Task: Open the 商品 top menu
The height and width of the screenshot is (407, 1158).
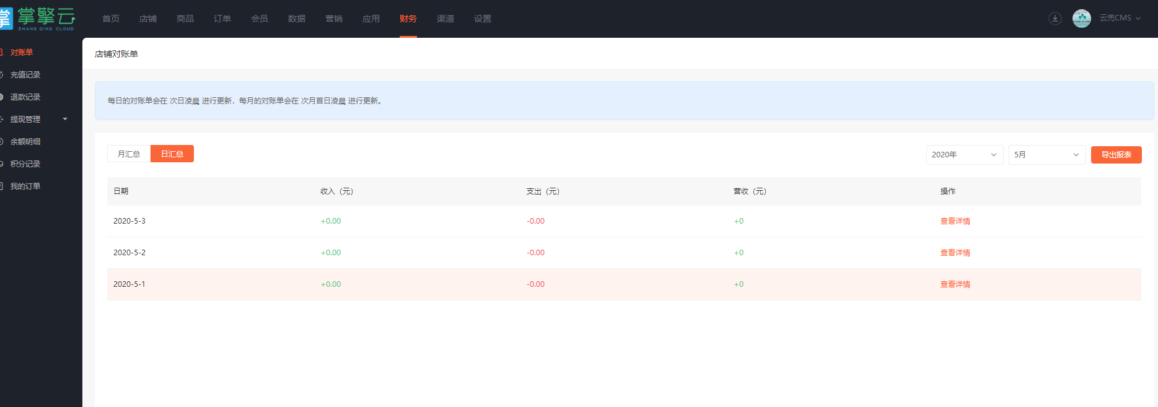Action: (x=185, y=19)
